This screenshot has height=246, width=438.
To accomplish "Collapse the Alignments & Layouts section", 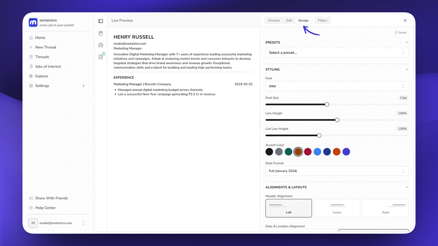I will pyautogui.click(x=407, y=187).
